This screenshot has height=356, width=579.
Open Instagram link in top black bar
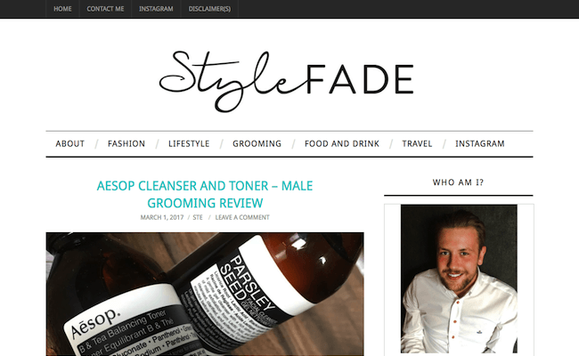coord(156,9)
